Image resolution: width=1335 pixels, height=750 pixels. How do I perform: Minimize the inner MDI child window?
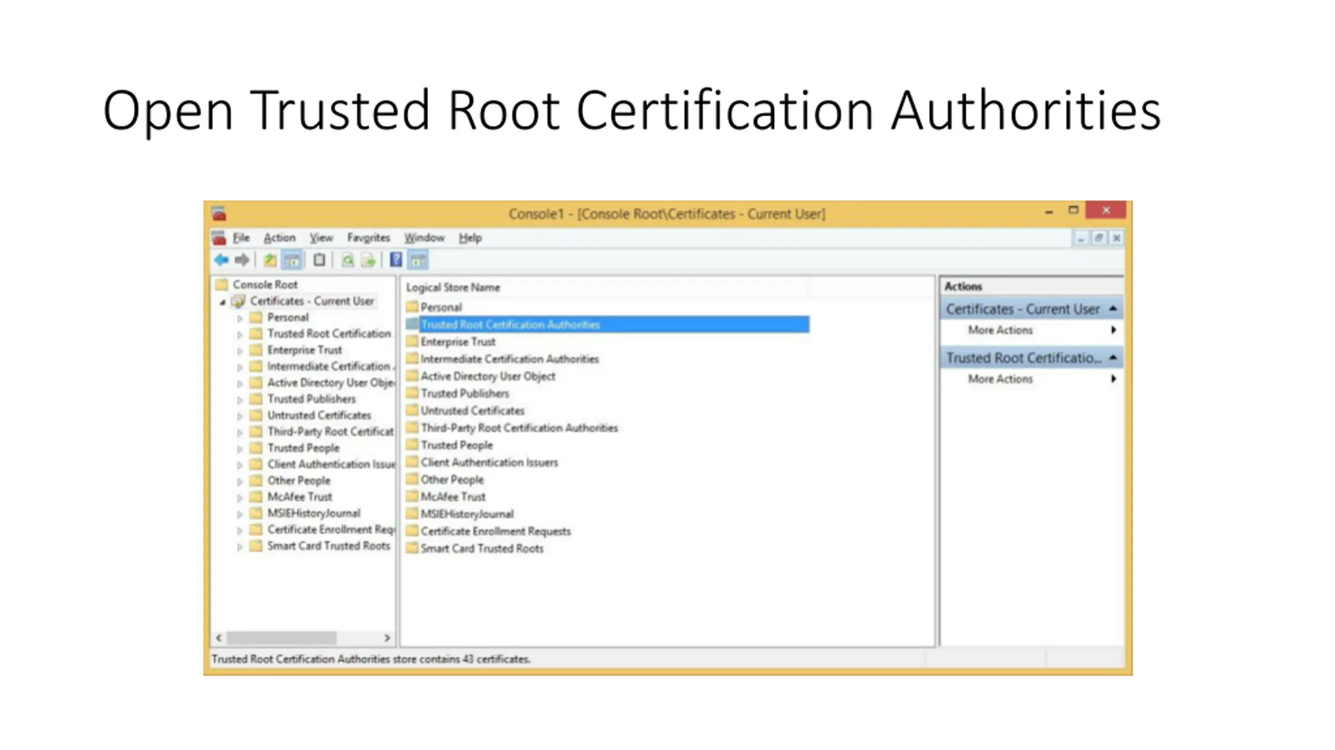tap(1081, 238)
